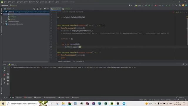Screen dimensions: 188x106
Task: Print the Run console output
Action: click(x=8, y=80)
